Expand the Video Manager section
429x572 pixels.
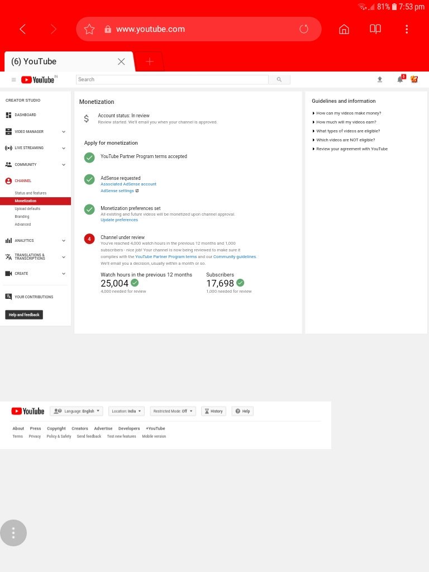(64, 132)
